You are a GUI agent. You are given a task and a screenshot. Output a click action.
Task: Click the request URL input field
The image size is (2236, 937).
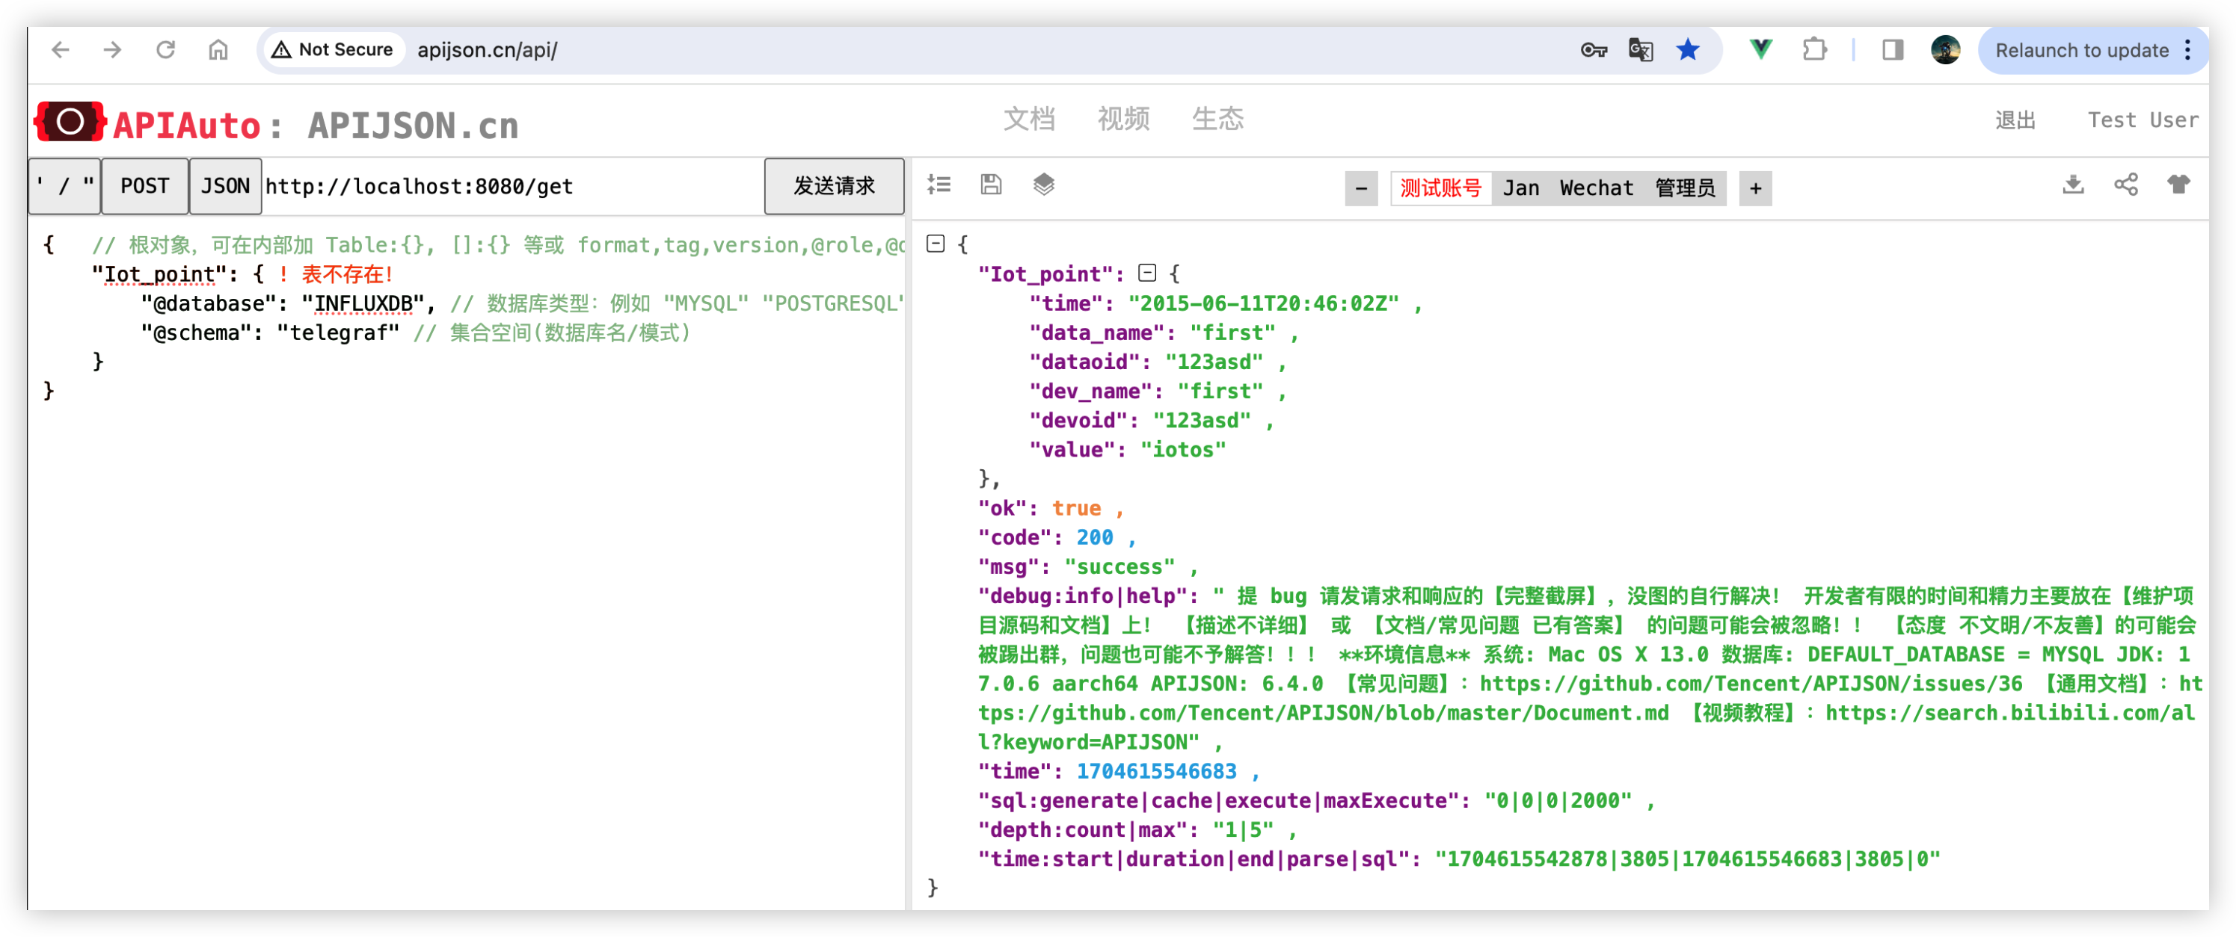512,187
